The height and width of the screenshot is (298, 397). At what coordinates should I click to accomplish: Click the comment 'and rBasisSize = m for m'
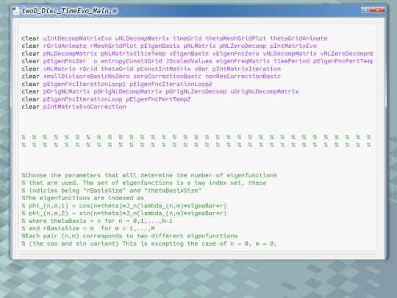[88, 228]
